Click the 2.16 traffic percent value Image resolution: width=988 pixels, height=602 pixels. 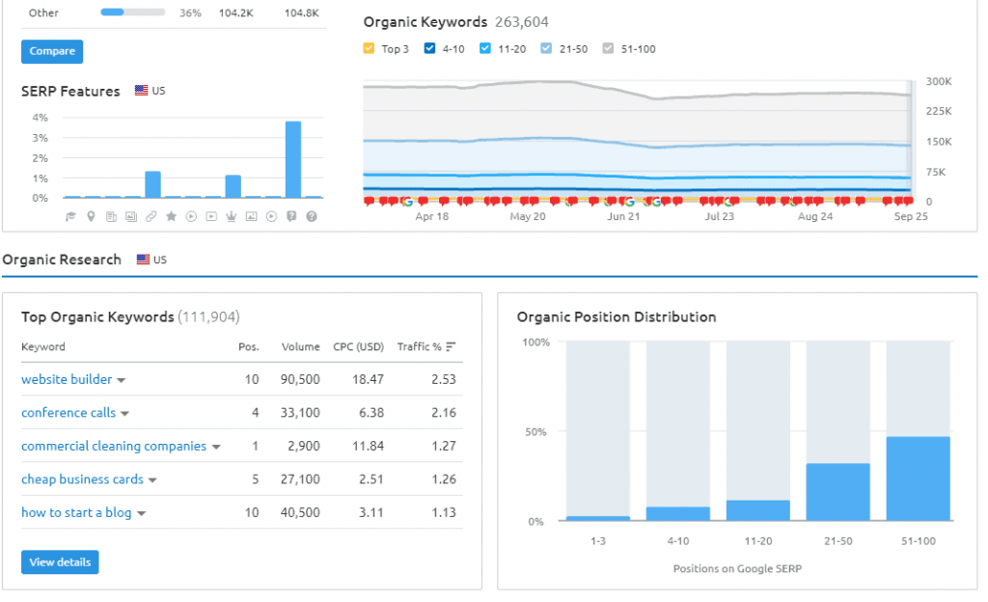444,413
